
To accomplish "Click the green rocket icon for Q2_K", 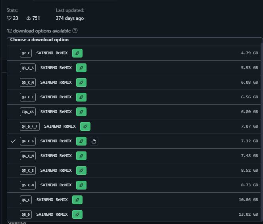I will coord(77,53).
